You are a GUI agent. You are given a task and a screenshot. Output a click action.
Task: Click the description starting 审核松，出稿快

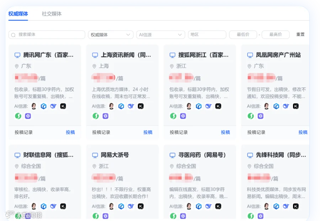tap(43, 193)
